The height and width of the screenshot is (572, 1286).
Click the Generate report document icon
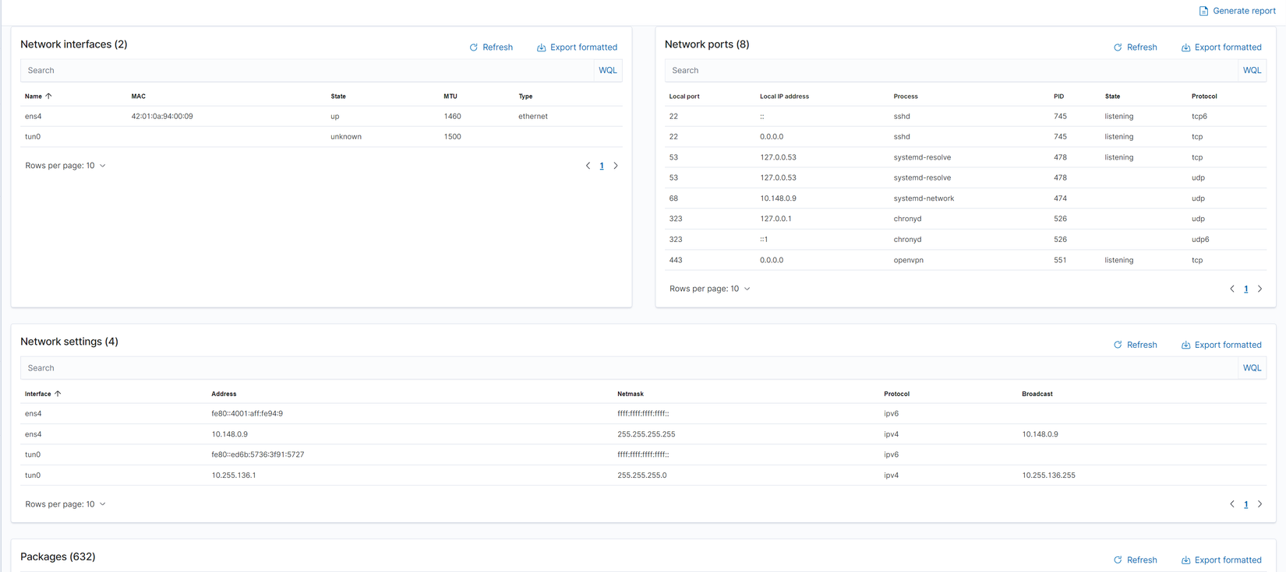(1203, 11)
